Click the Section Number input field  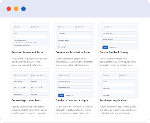pos(119,42)
